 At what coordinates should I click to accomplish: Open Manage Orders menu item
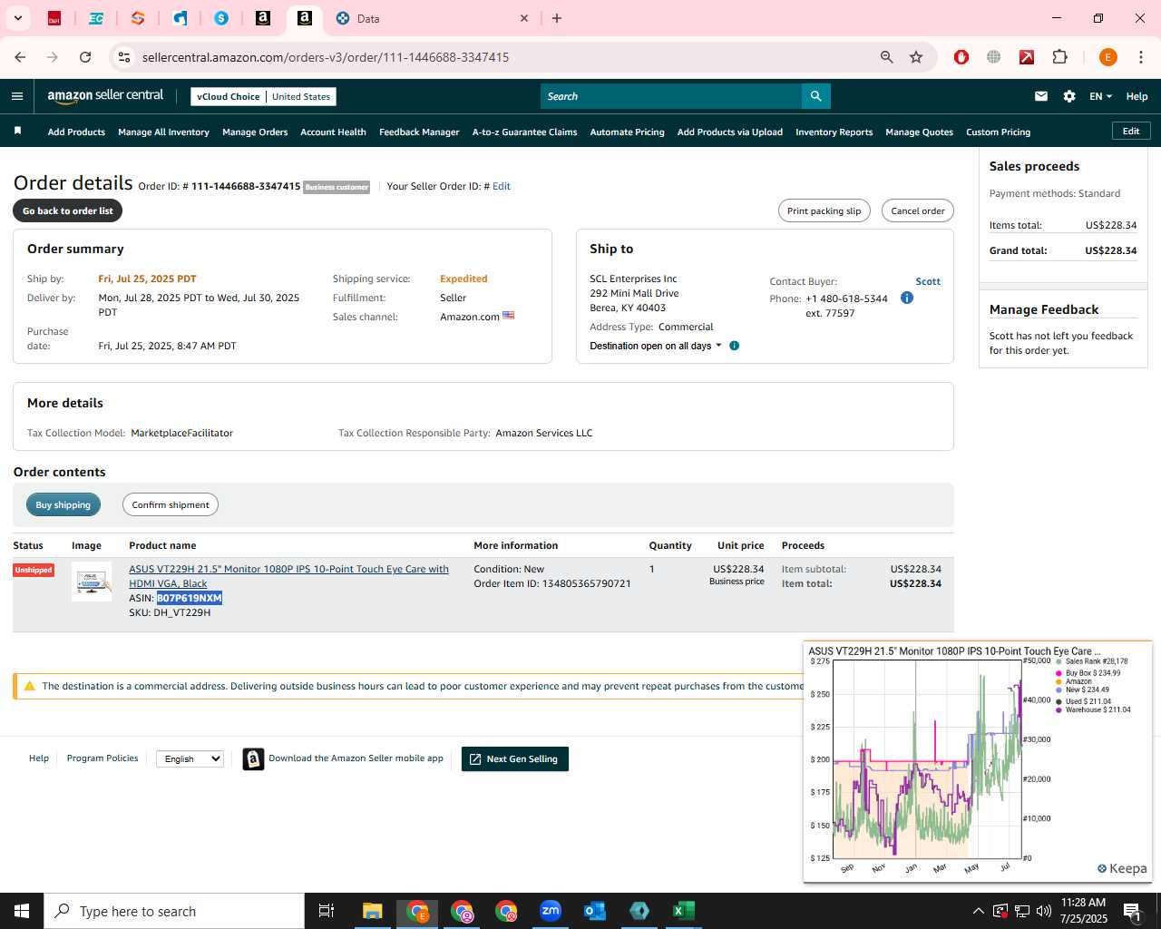coord(255,132)
